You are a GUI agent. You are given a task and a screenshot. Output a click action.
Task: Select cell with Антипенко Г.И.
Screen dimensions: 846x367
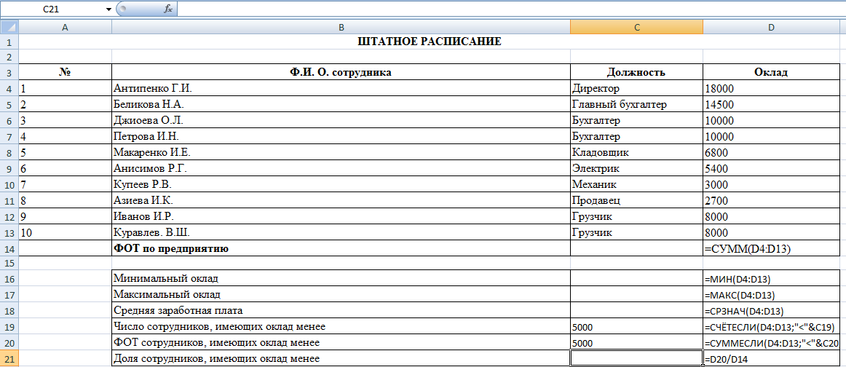[x=341, y=89]
